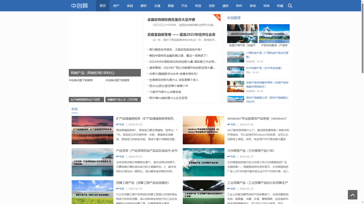Image resolution: width=364 pixels, height=204 pixels.
Task: Open the search magnifier icon in navbar
Action: (x=290, y=6)
